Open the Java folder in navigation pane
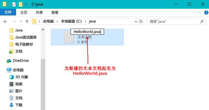209x110 pixels. (19, 30)
